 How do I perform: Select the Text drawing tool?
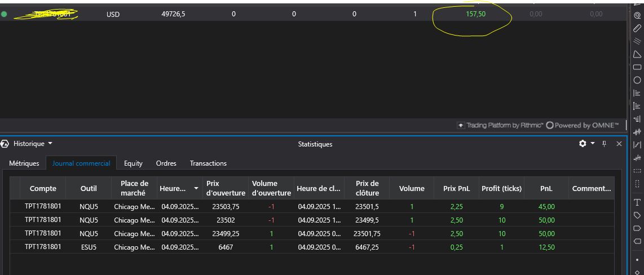coord(637,202)
